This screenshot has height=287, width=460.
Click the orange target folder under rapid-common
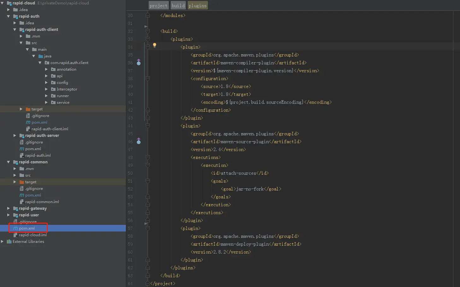pyautogui.click(x=22, y=182)
